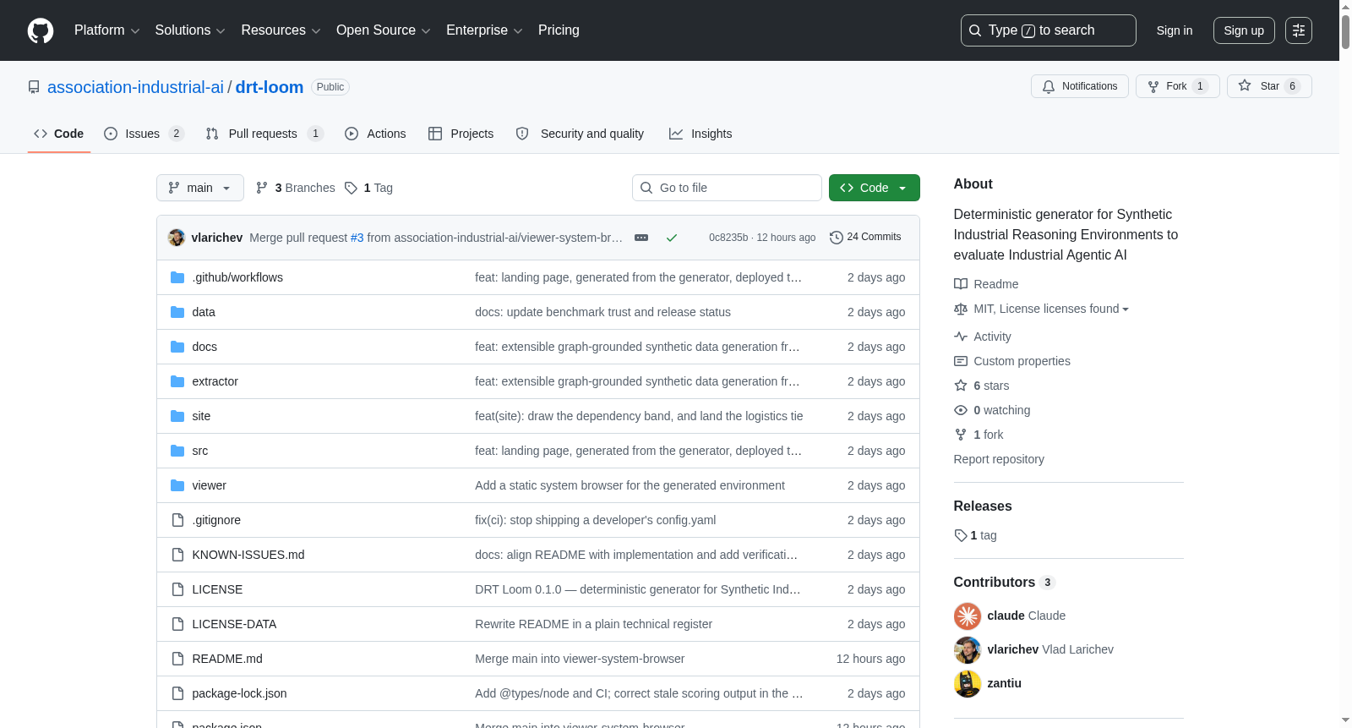Image resolution: width=1352 pixels, height=728 pixels.
Task: View the 0 watching link
Action: (x=992, y=410)
